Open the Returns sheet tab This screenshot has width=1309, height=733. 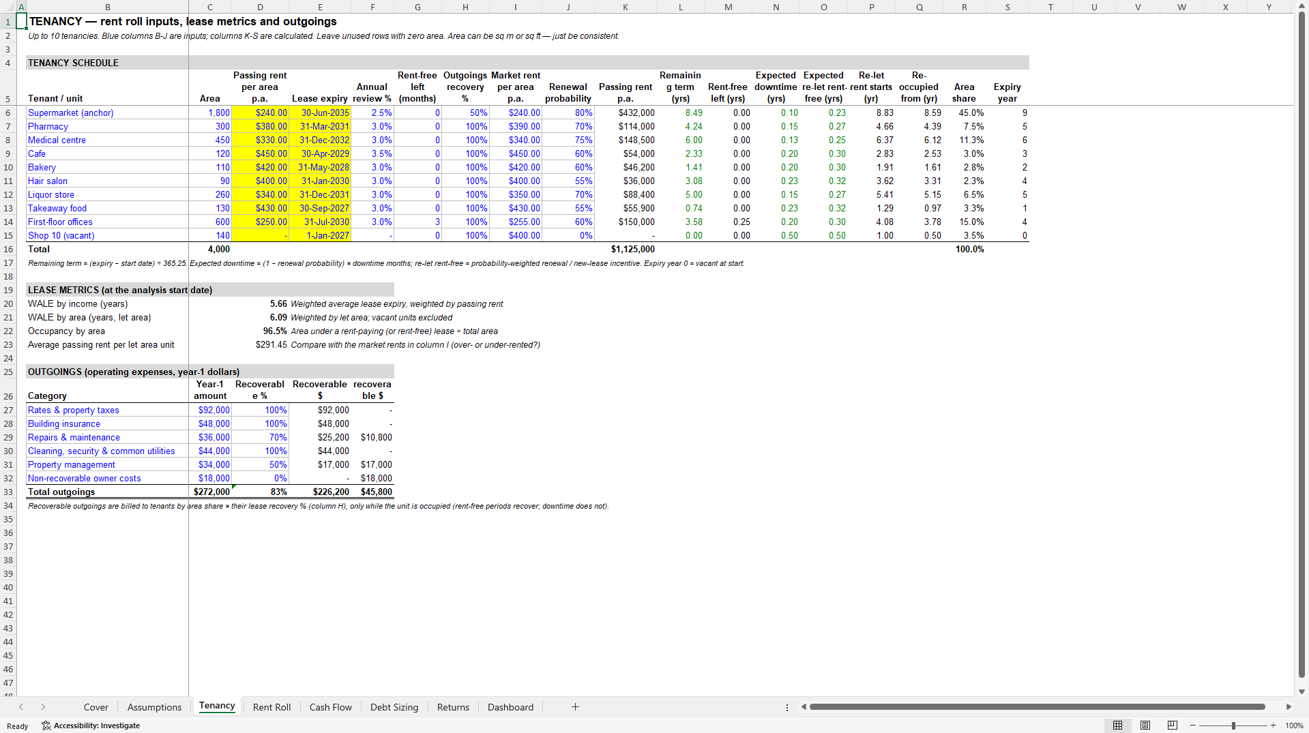[x=453, y=707]
